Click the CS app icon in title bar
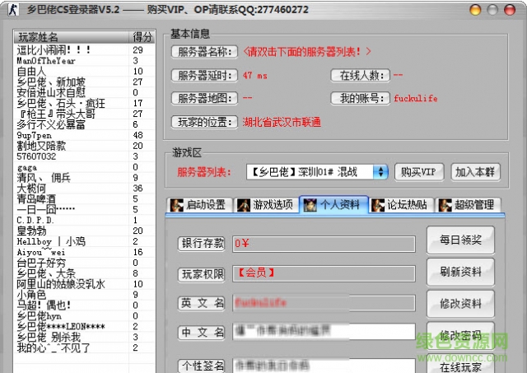527x373 pixels. [13, 10]
